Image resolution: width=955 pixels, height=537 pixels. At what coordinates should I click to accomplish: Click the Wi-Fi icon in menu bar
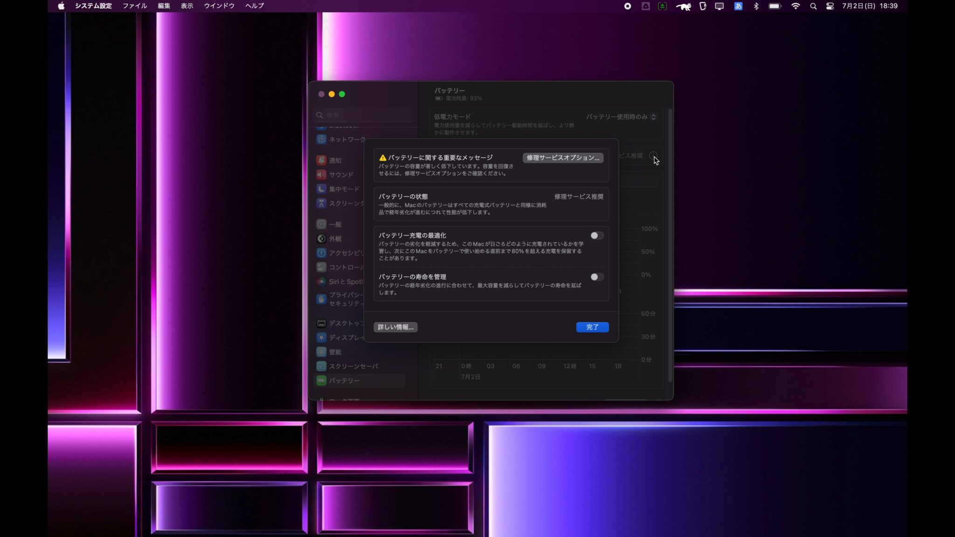[796, 6]
